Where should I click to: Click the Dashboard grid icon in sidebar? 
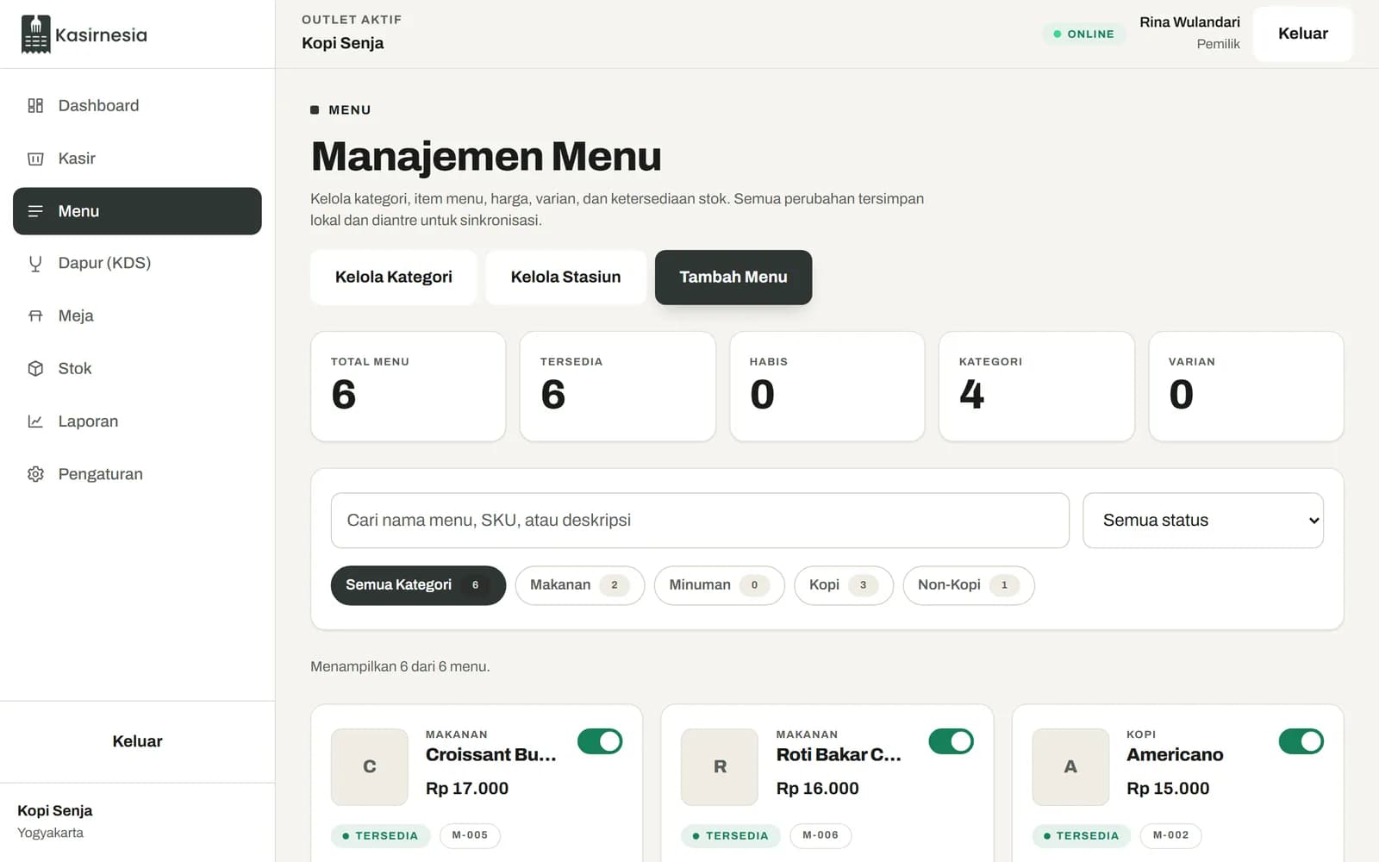click(x=35, y=105)
